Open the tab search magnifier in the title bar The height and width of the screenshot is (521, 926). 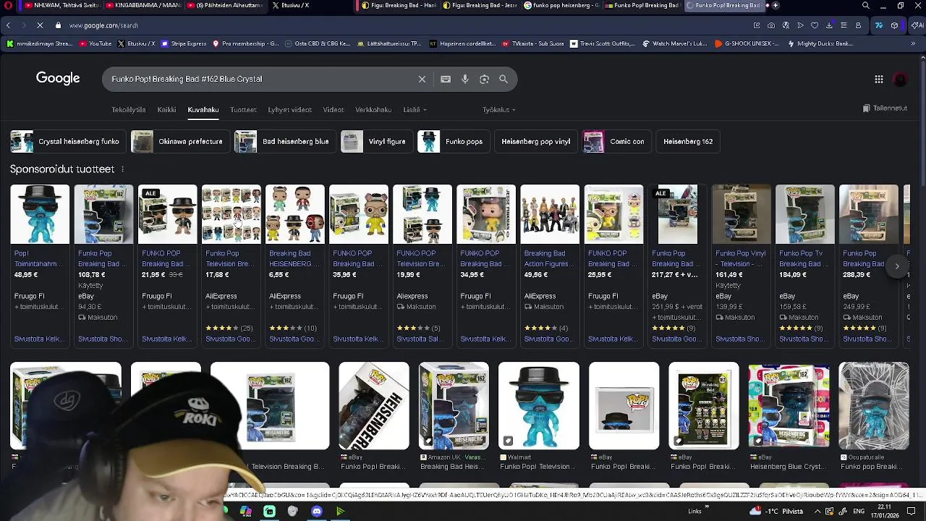[x=866, y=6]
